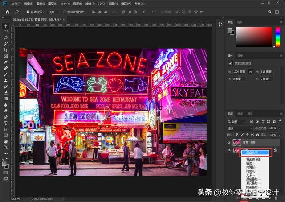The height and width of the screenshot is (202, 285).
Task: Select the Brush tool
Action: click(x=5, y=74)
